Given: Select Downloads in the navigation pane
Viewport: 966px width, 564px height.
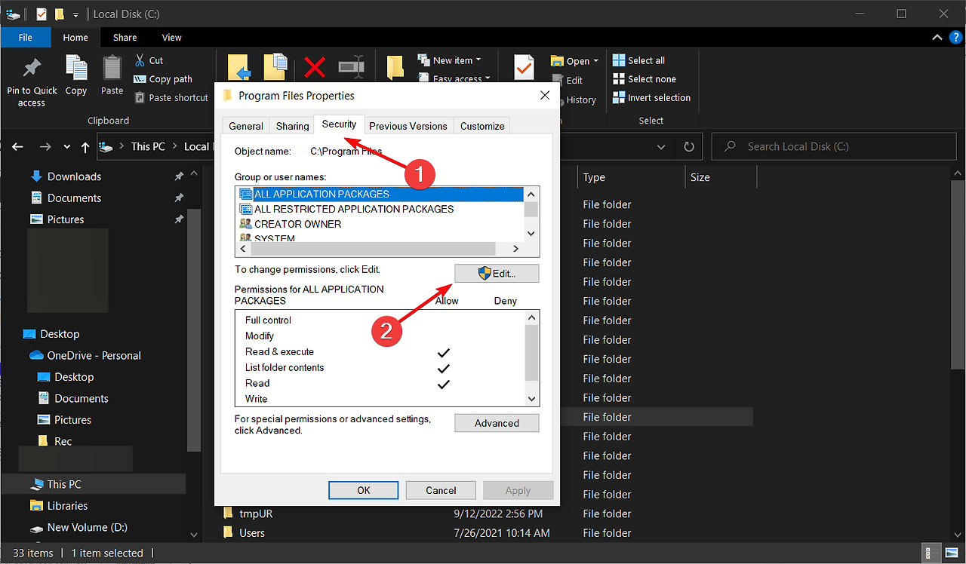Looking at the screenshot, I should (x=74, y=176).
